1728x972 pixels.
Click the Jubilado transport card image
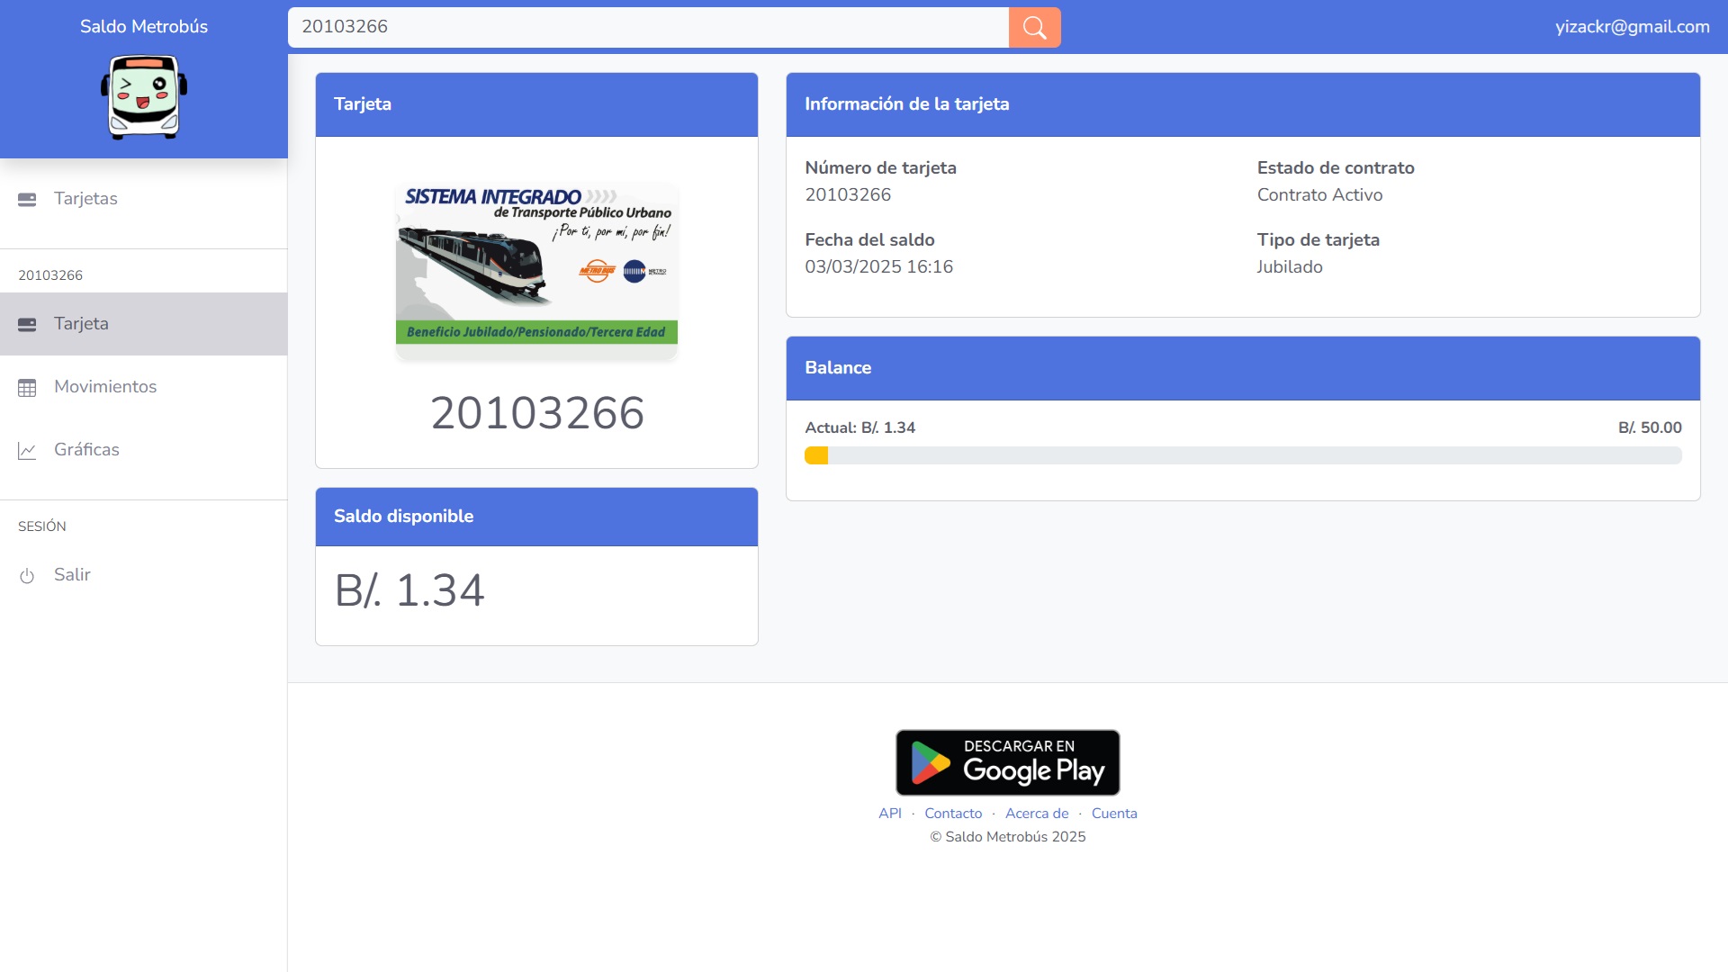(x=536, y=270)
